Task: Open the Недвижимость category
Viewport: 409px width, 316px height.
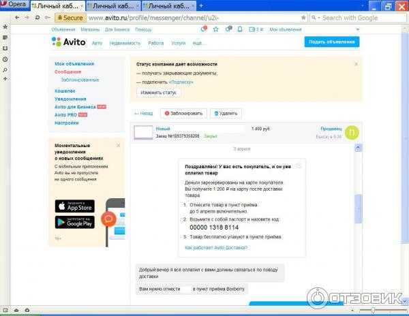Action: (125, 43)
